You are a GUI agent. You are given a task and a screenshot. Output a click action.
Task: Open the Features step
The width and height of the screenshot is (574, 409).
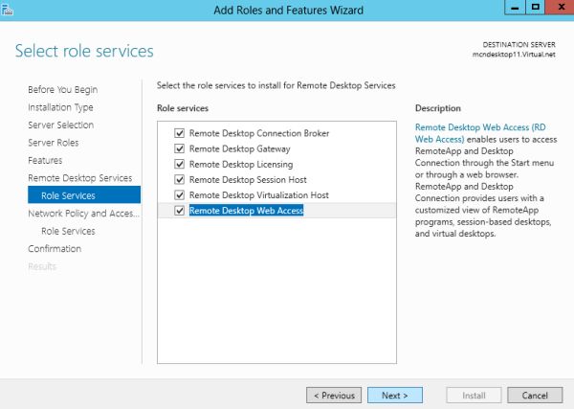point(45,160)
